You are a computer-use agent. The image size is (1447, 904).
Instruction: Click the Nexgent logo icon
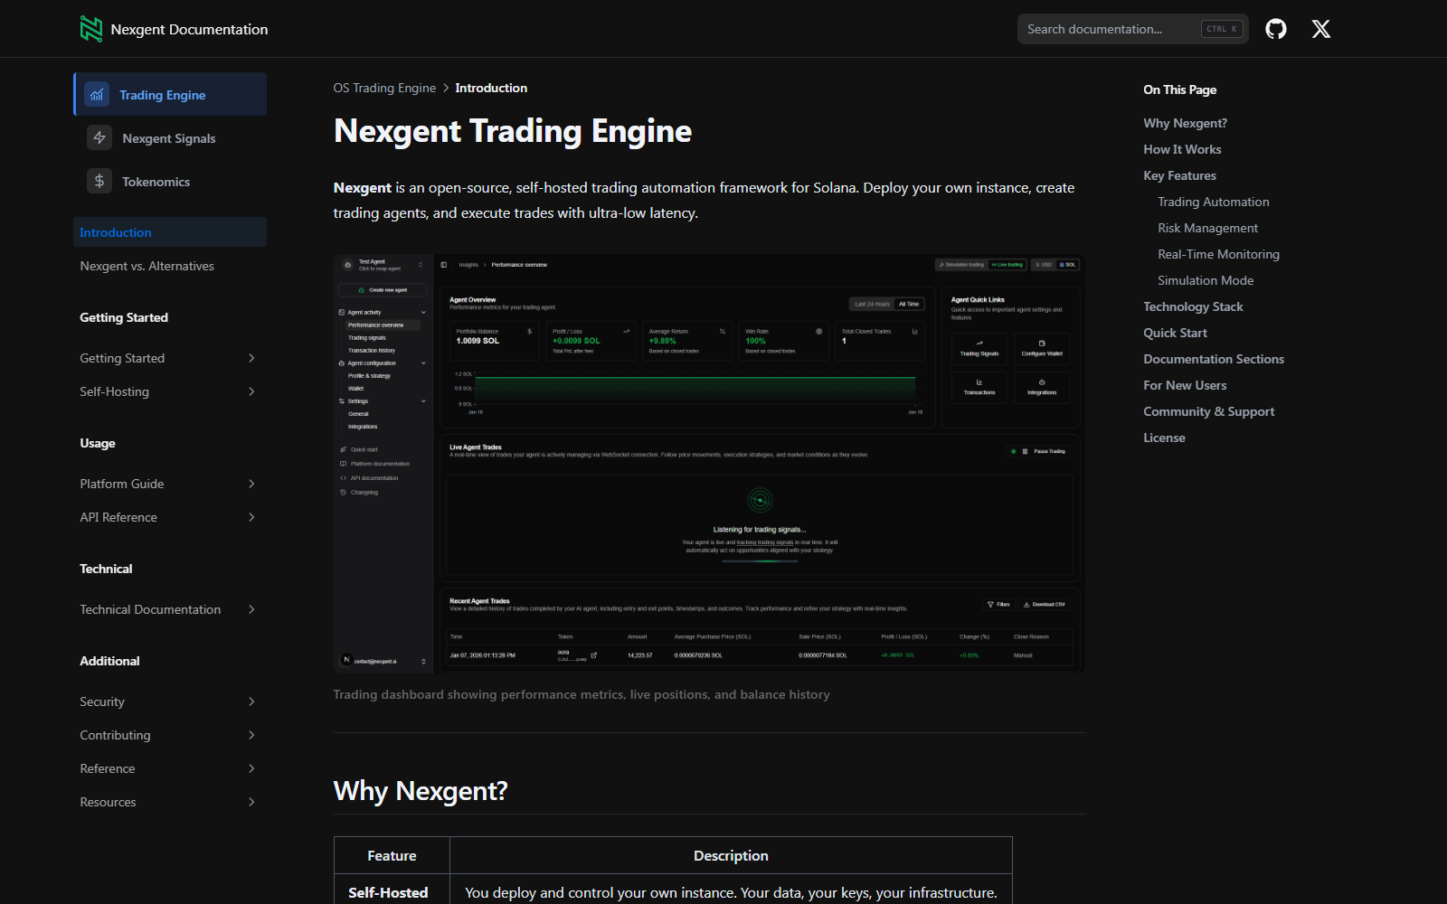point(91,29)
